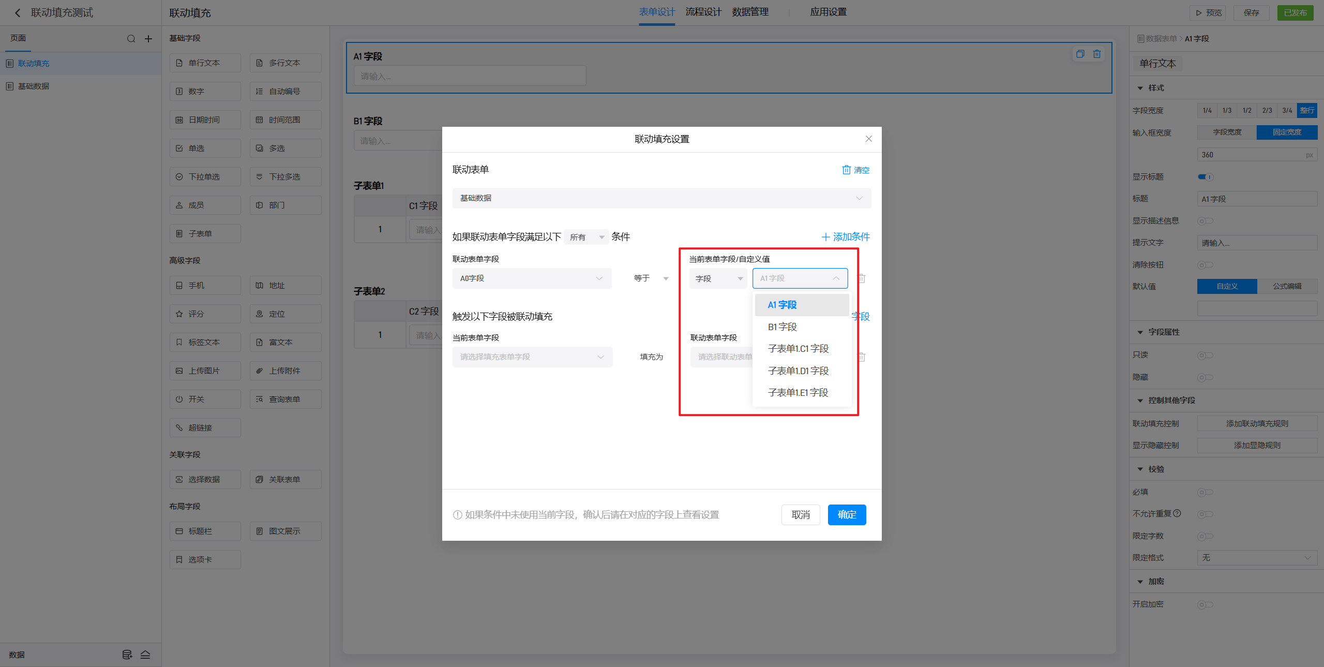Screen dimensions: 1324x667
Task: Click the back arrow next to 联动填充测试
Action: (18, 13)
